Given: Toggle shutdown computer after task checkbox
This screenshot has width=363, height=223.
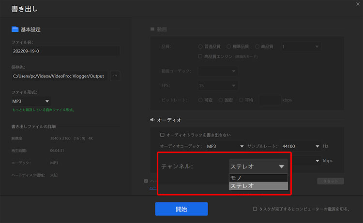Looking at the screenshot, I should pyautogui.click(x=255, y=209).
